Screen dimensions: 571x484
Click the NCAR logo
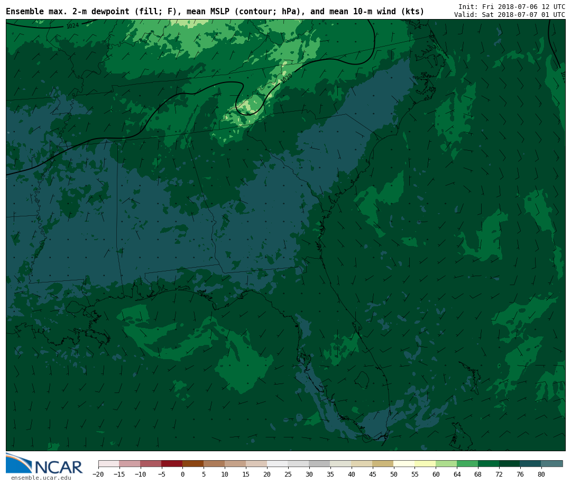pyautogui.click(x=44, y=464)
